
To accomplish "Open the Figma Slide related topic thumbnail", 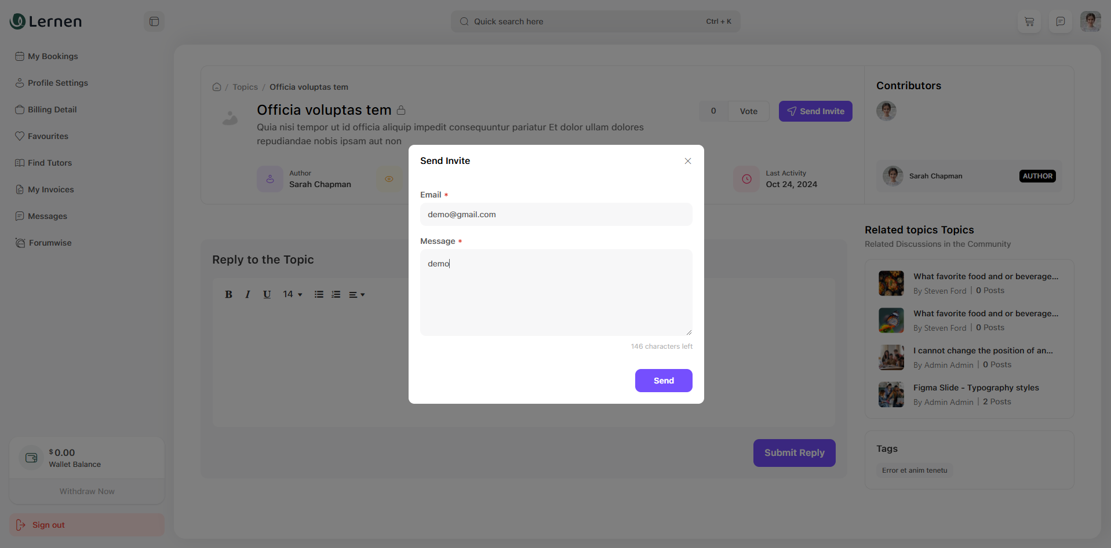I will [x=891, y=394].
